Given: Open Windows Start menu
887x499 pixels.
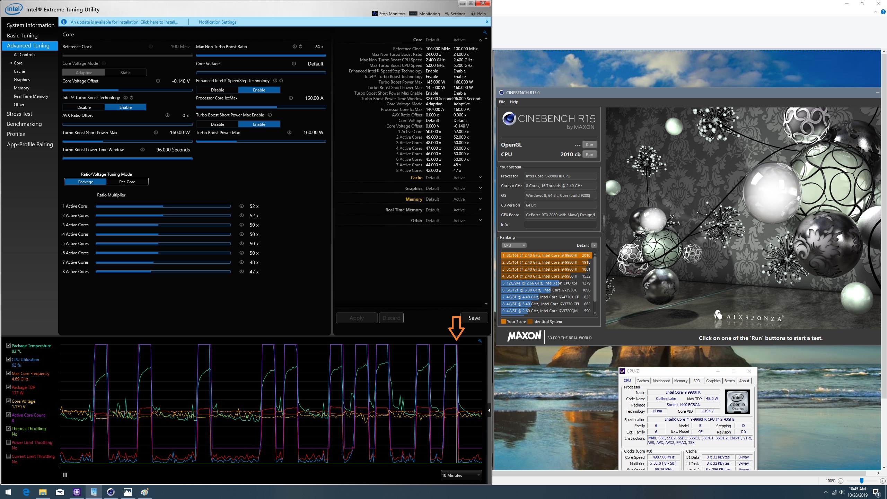Looking at the screenshot, I should point(8,492).
